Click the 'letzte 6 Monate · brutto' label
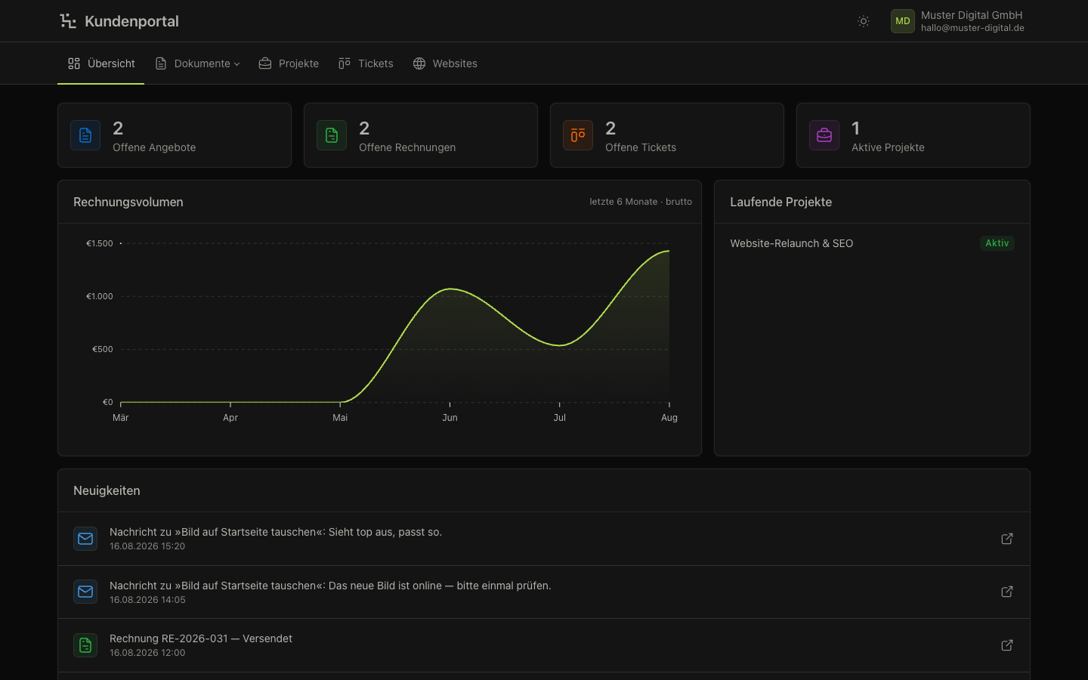 pos(641,202)
